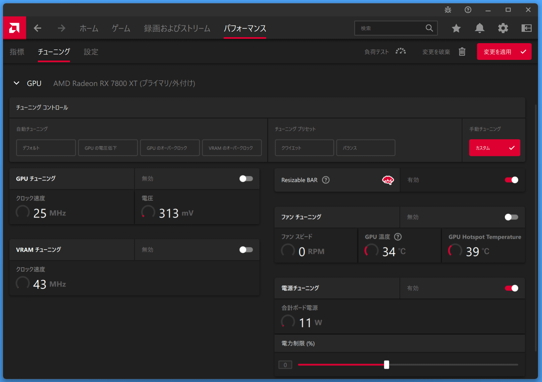The image size is (542, 382).
Task: Disable Resizable BAR switch
Action: pos(512,180)
